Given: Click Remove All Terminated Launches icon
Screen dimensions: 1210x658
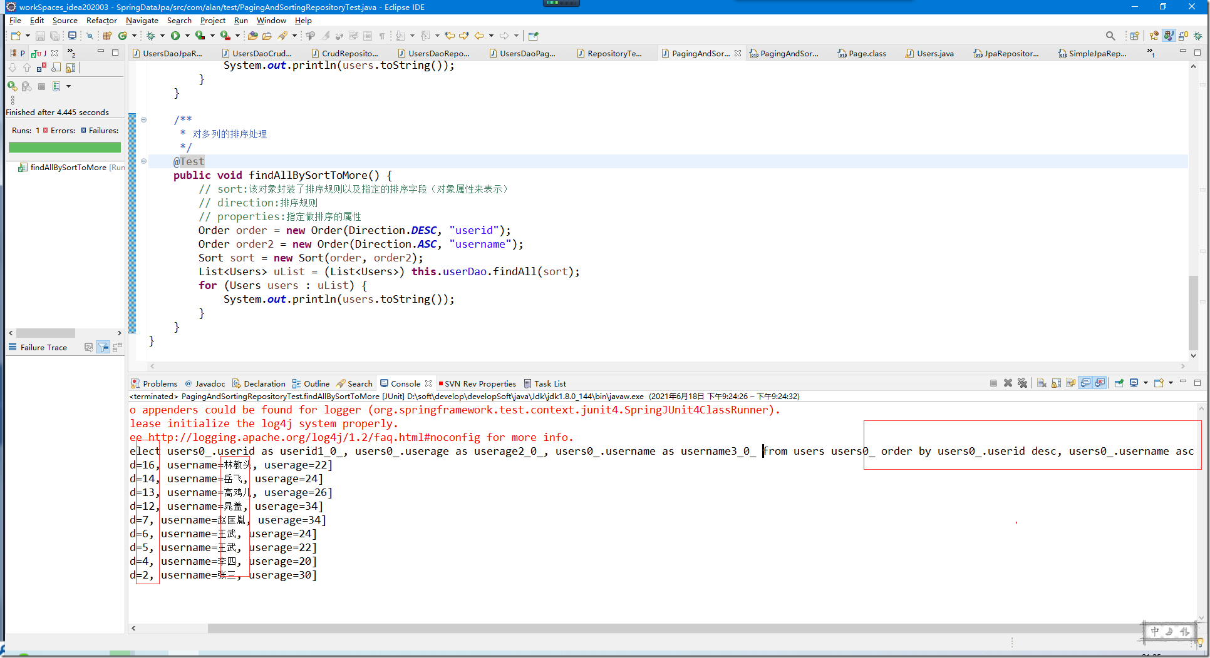Looking at the screenshot, I should tap(1022, 383).
